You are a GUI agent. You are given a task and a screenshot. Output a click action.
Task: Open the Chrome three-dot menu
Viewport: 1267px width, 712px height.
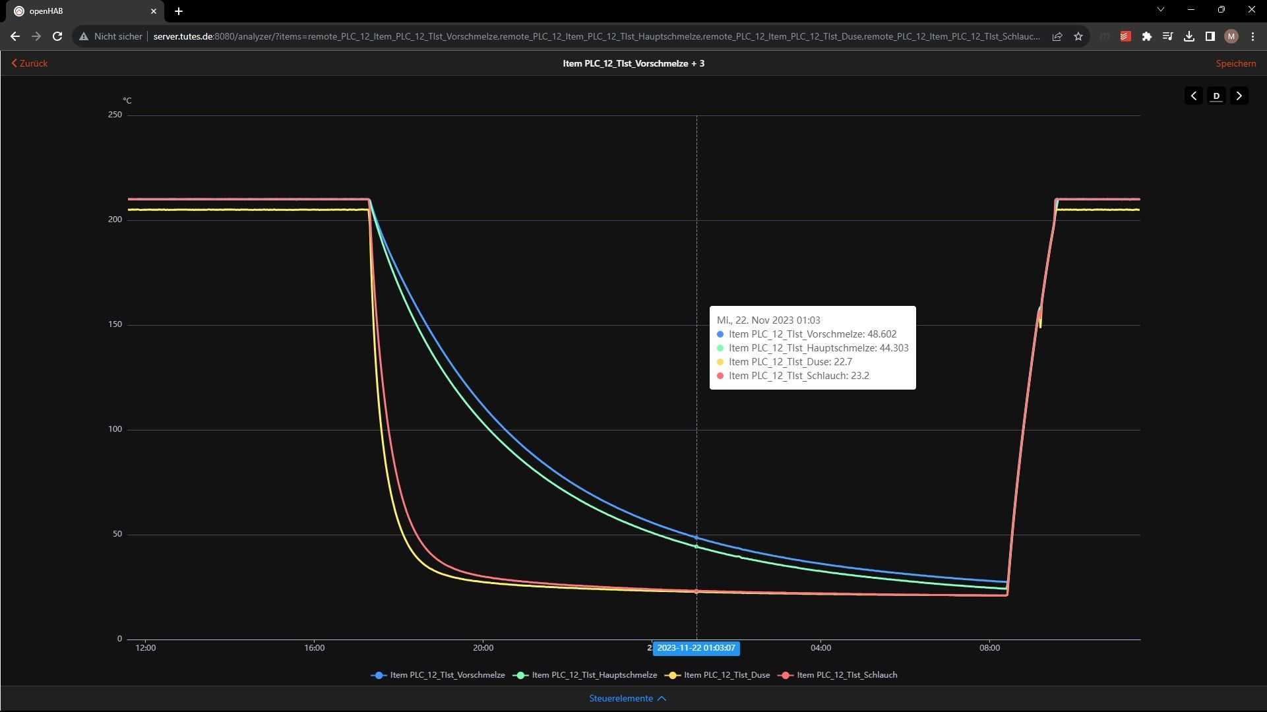click(x=1252, y=36)
